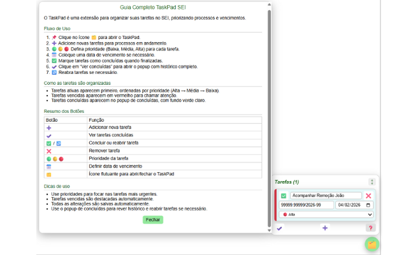Screen dimensions: 408x255
Task: Open the calendar picker in the date field
Action: click(x=368, y=205)
